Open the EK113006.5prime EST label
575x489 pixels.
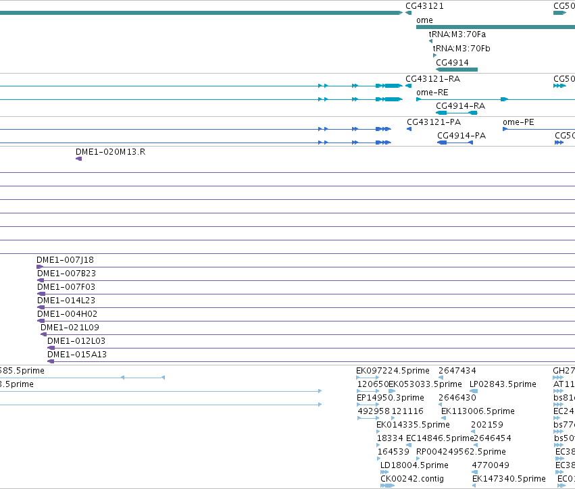[x=478, y=411]
